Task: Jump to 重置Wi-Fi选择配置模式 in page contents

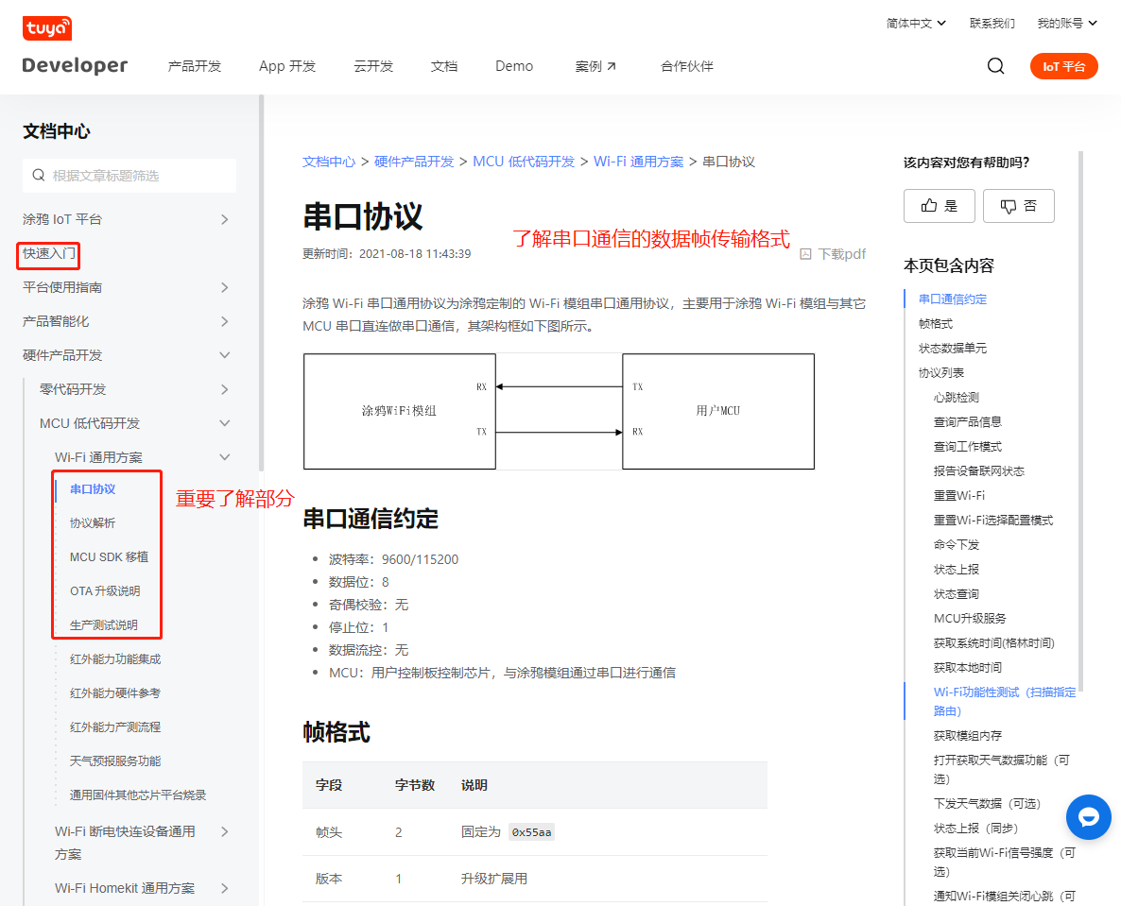Action: point(993,521)
